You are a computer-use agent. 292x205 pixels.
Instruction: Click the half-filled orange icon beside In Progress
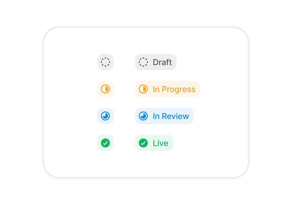(143, 89)
